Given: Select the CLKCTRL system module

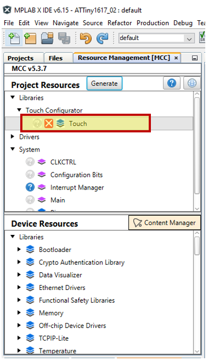Looking at the screenshot, I should point(63,162).
